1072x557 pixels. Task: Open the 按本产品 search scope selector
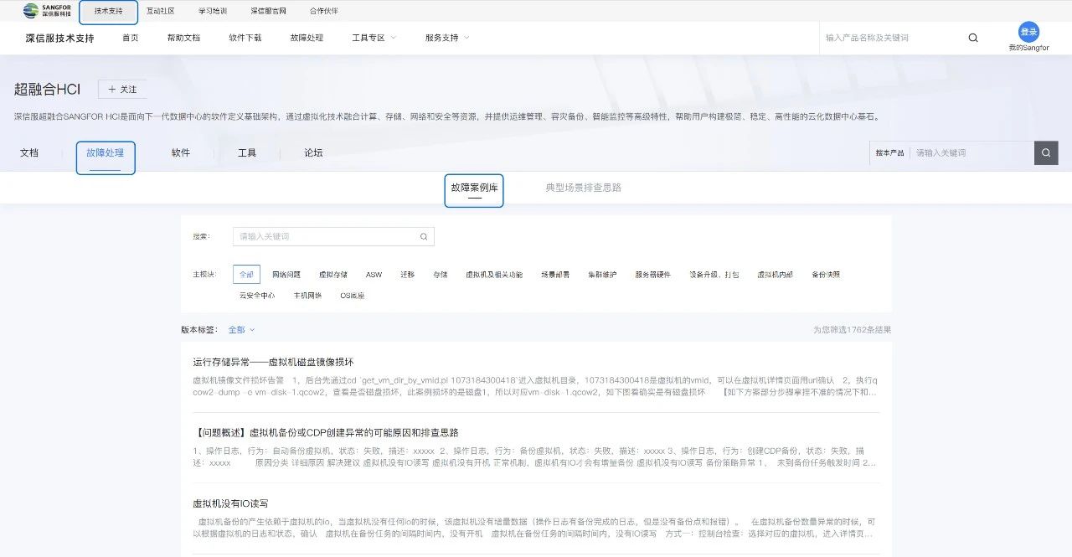[x=889, y=153]
